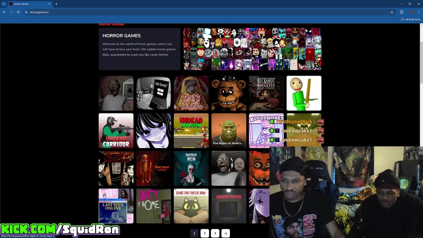Open the Undead Invasion game

[191, 131]
